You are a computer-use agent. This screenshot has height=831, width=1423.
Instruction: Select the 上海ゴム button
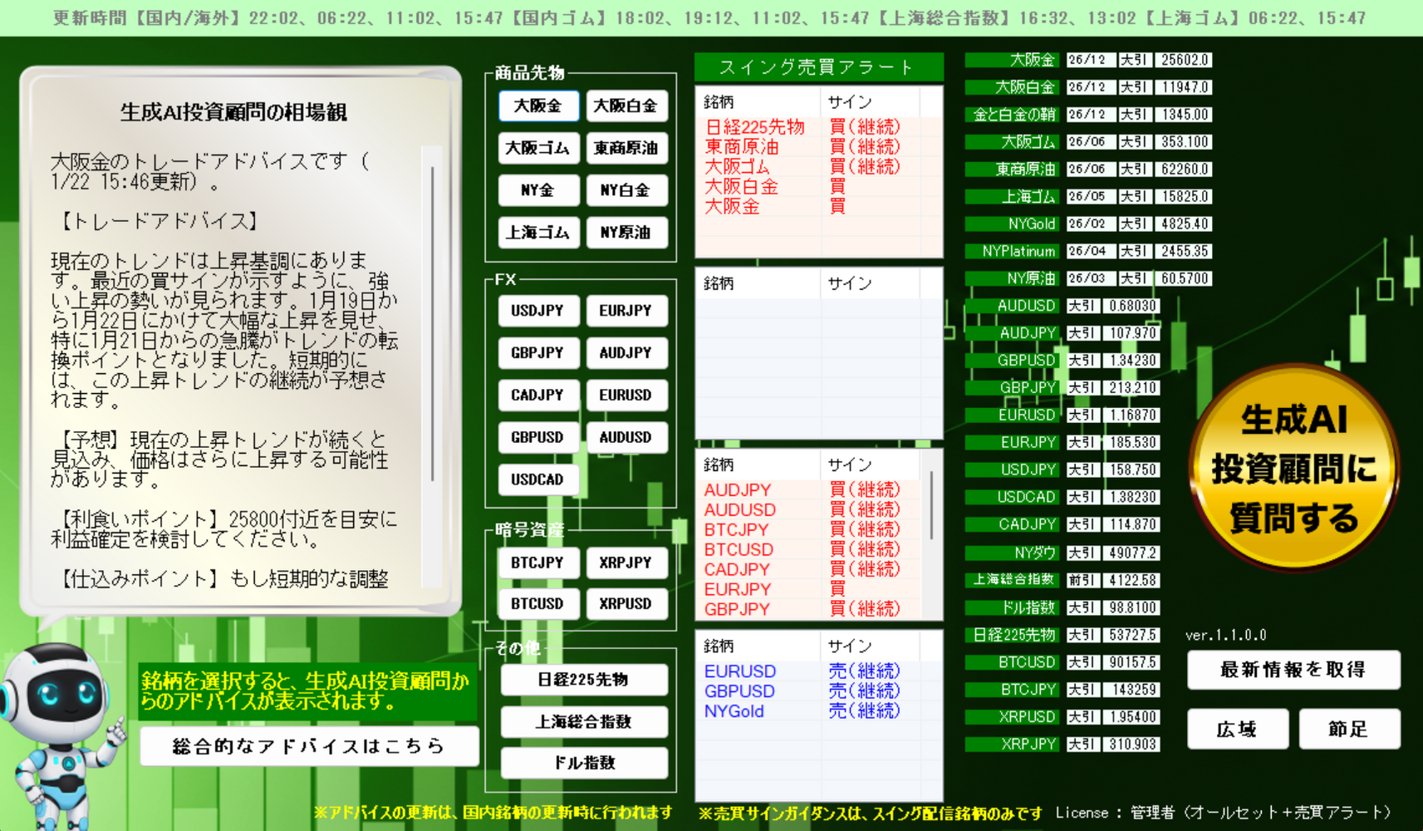[538, 233]
